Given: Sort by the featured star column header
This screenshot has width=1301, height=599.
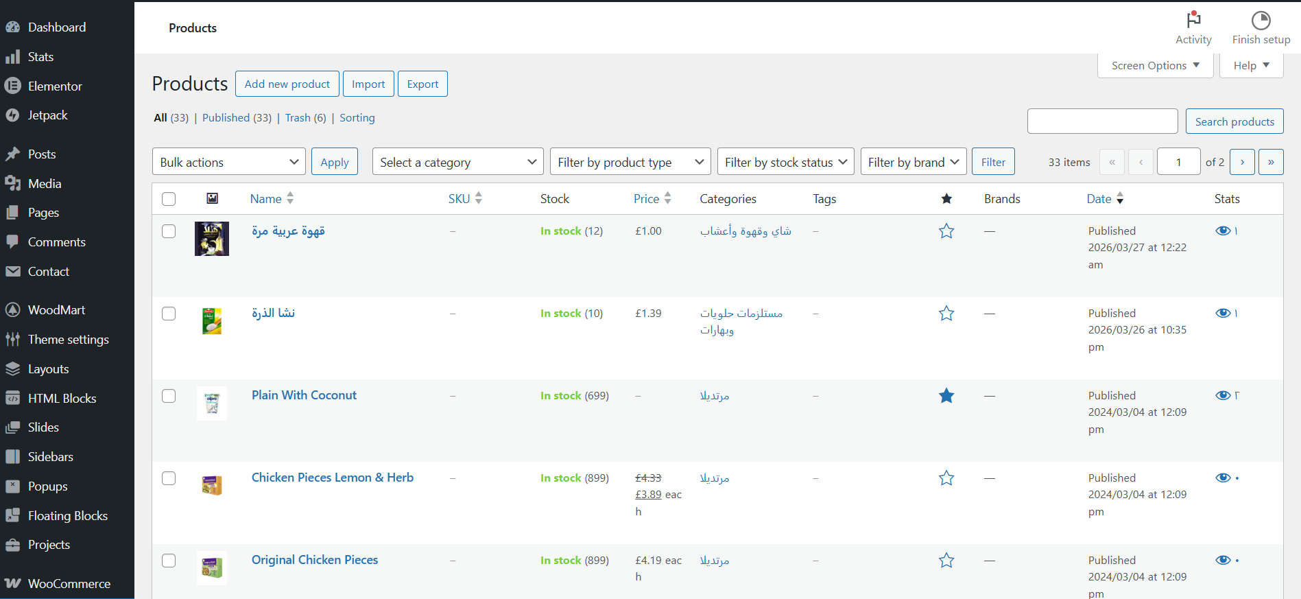Looking at the screenshot, I should pyautogui.click(x=946, y=199).
